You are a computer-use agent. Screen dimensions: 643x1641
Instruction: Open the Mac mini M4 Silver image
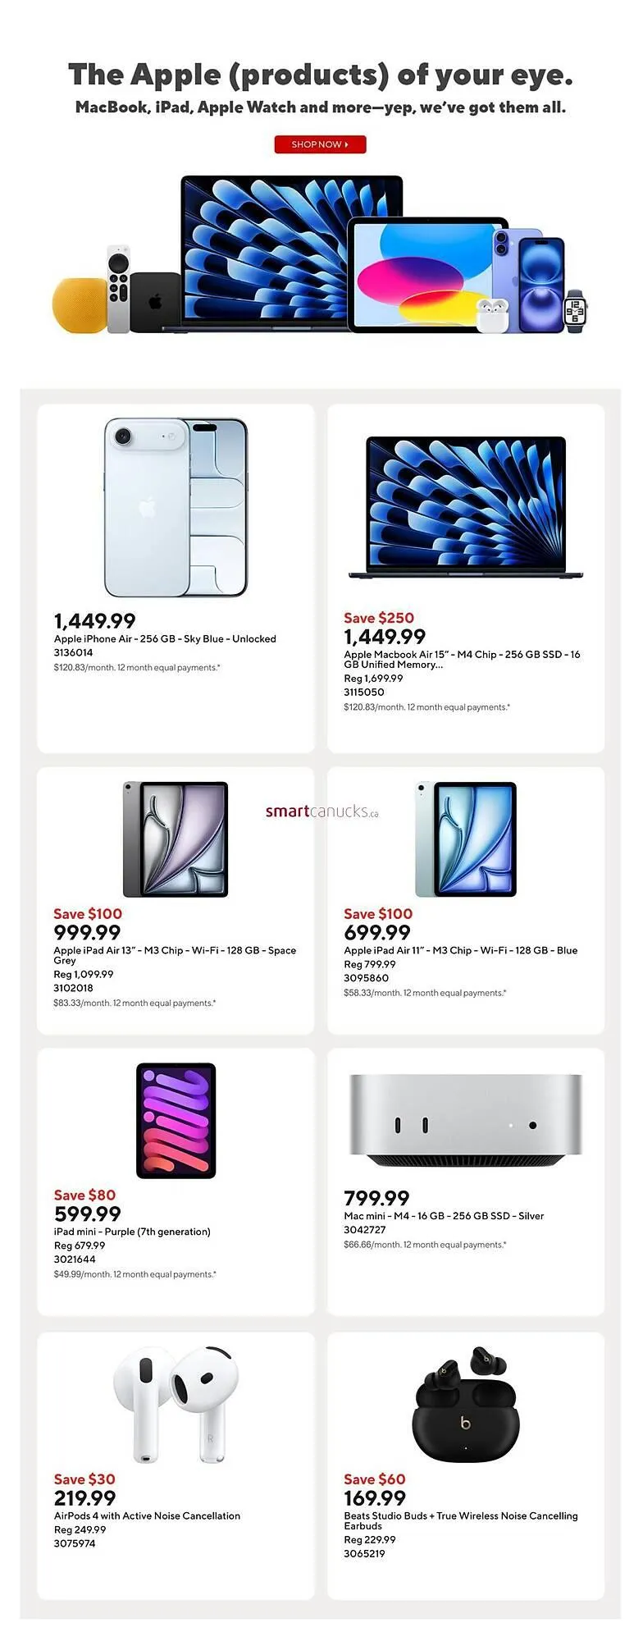(466, 1120)
